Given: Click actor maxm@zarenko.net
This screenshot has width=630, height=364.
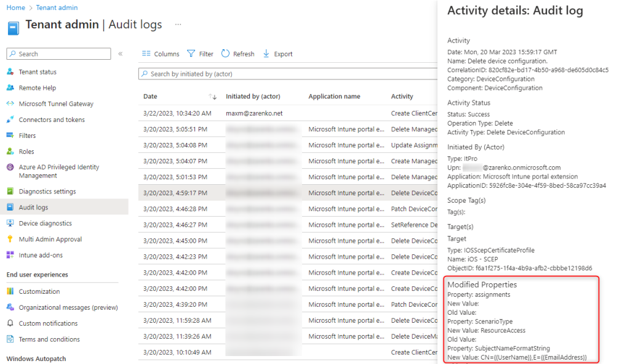Looking at the screenshot, I should [x=254, y=113].
